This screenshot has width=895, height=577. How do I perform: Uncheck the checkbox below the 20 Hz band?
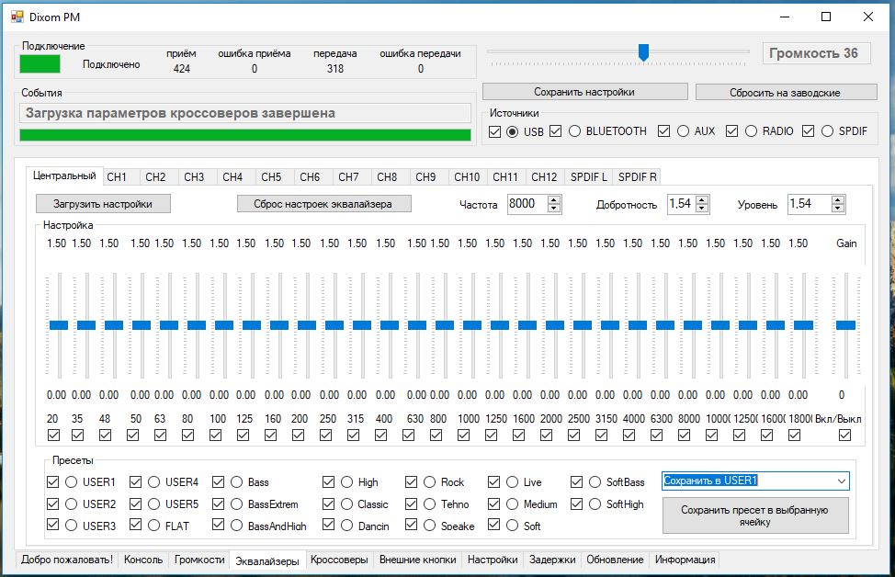52,436
